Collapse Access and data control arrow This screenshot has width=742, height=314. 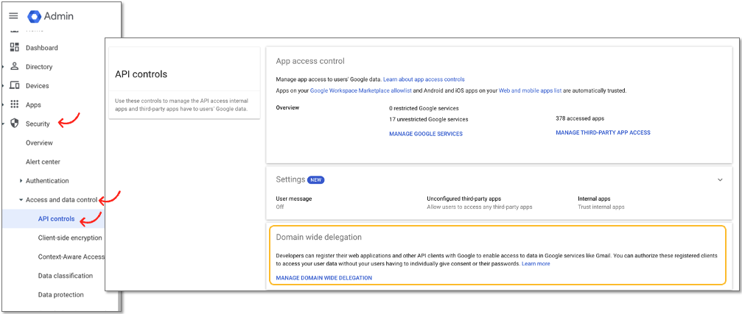point(21,200)
